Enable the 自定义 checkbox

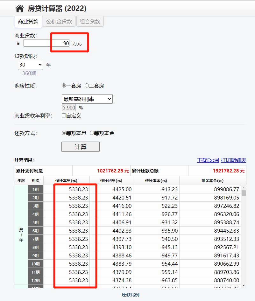[64, 115]
